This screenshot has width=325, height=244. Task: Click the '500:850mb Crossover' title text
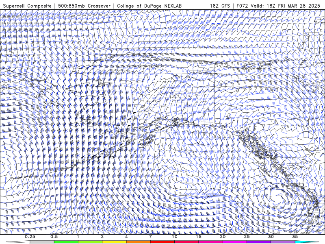point(84,6)
